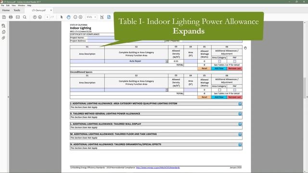The image size is (308, 173).
Task: Click the Fit full page toolbar icon
Action: [109, 17]
